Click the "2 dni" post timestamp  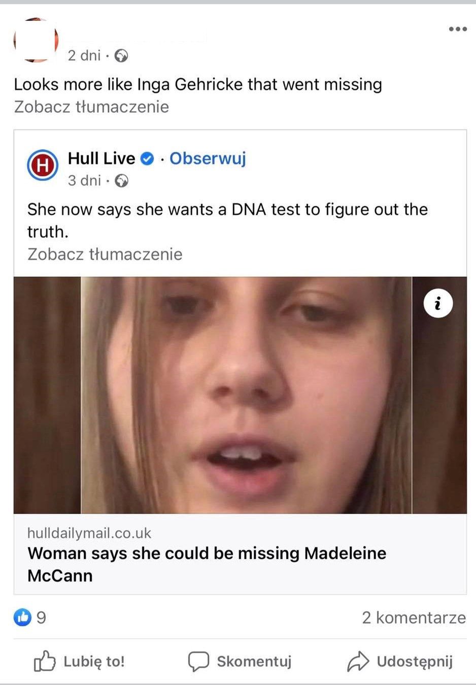pos(84,55)
